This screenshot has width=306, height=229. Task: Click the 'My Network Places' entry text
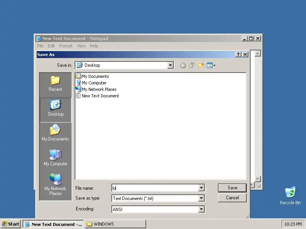pos(99,89)
